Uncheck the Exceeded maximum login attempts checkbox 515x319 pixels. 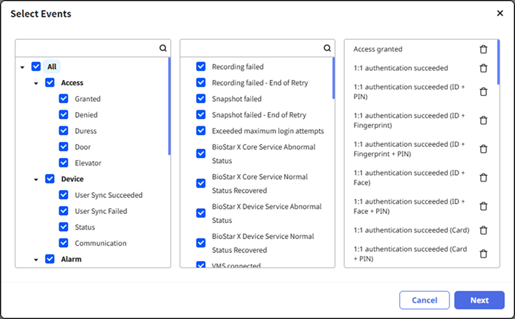(201, 131)
